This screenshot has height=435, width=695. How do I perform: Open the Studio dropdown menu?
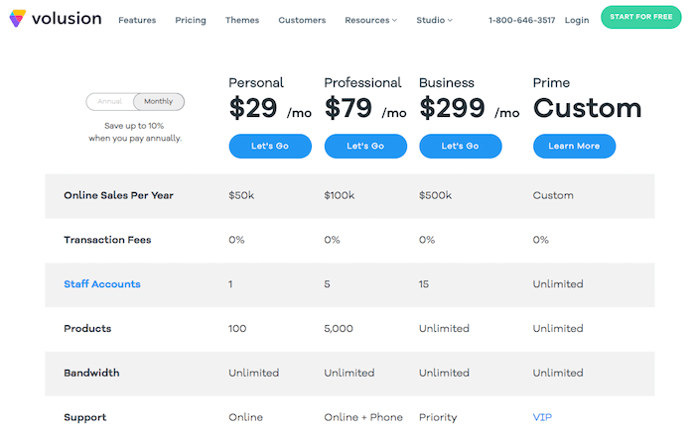pos(434,20)
